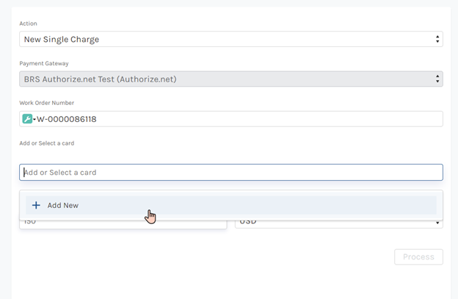
Task: Open the USD currency dropdown
Action: click(x=338, y=223)
